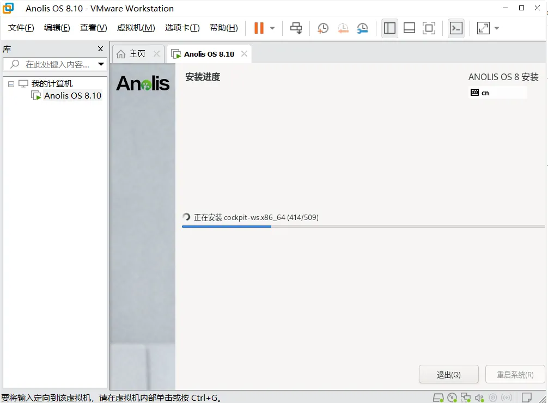Select 我的计算机 in the library tree
The image size is (548, 403).
click(52, 83)
